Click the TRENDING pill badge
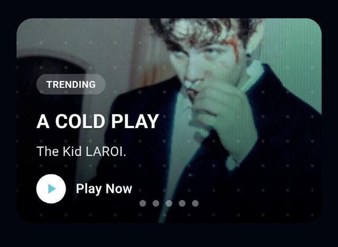The image size is (338, 247). coord(71,84)
